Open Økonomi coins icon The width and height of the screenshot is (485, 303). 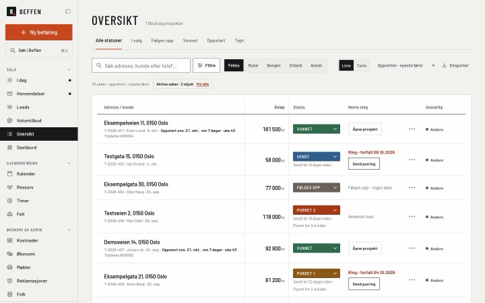pyautogui.click(x=10, y=254)
